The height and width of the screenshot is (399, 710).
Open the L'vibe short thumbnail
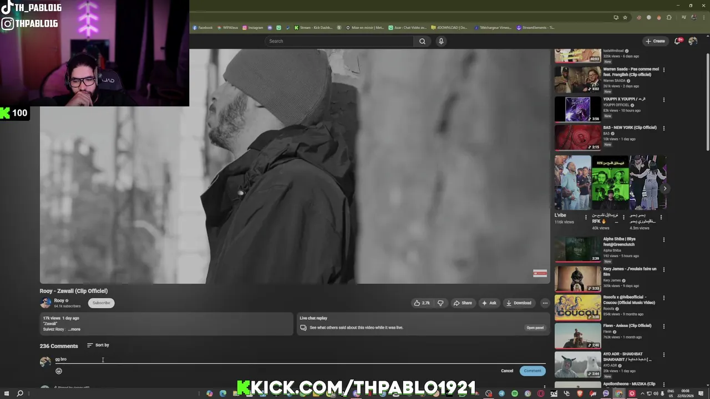[572, 183]
